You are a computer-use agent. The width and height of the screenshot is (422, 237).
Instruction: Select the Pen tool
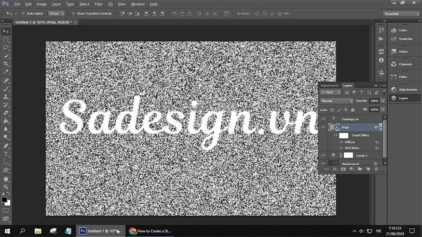(6, 146)
